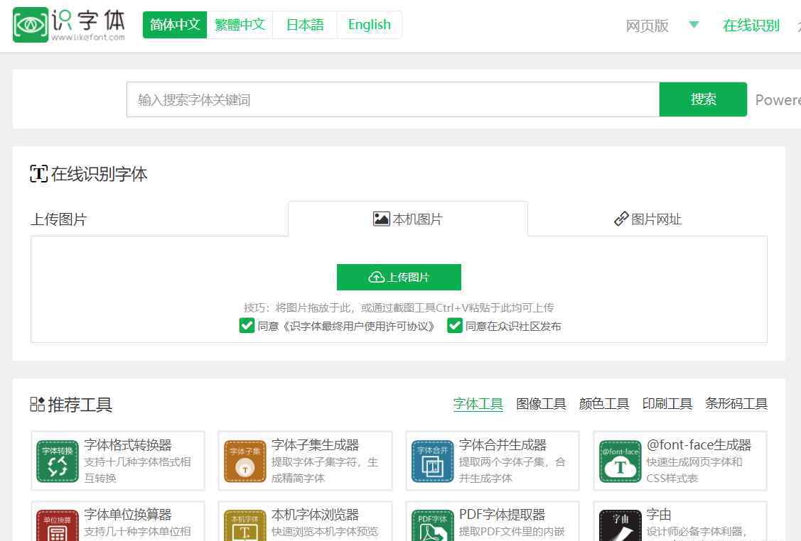Select the 本机图片 tab

408,219
